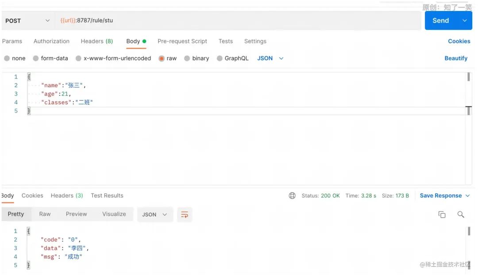Click Beautify to format the body
This screenshot has width=478, height=275.
[x=456, y=58]
